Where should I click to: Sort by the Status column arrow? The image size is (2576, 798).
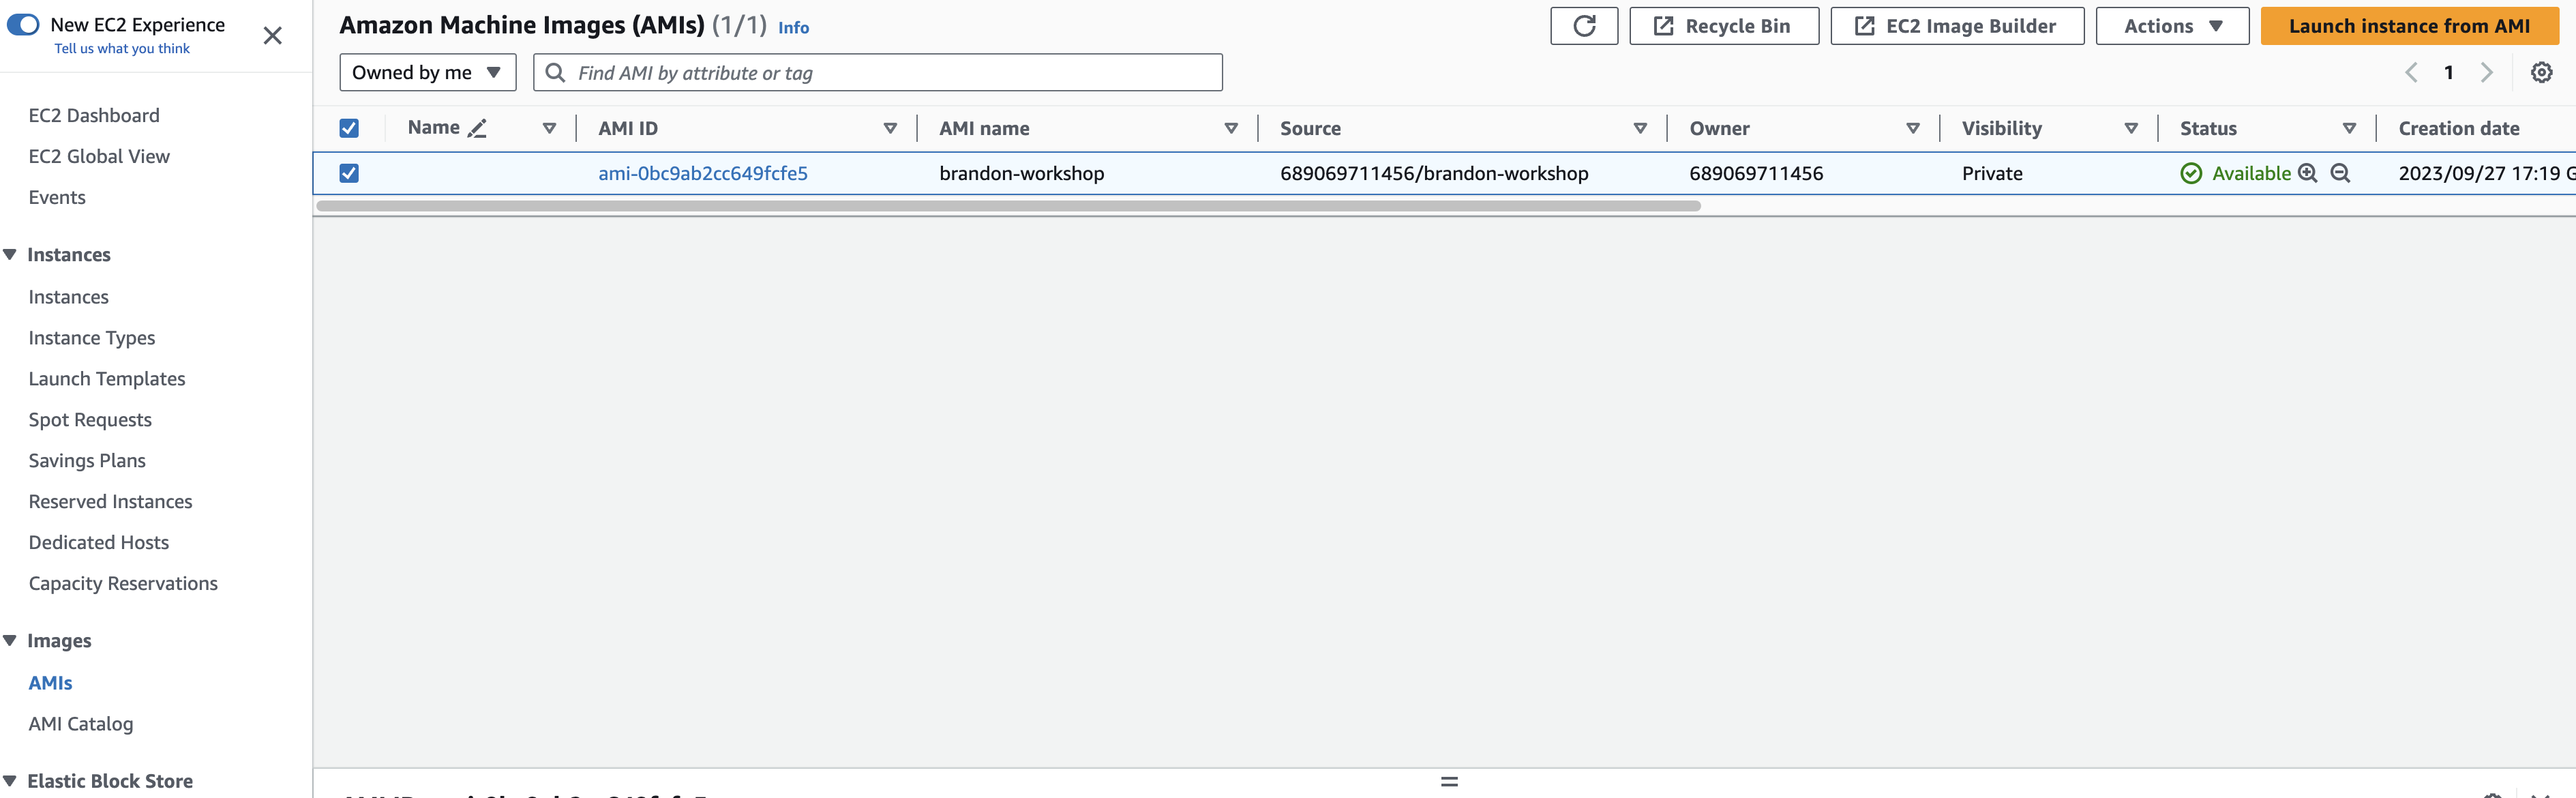pos(2349,128)
